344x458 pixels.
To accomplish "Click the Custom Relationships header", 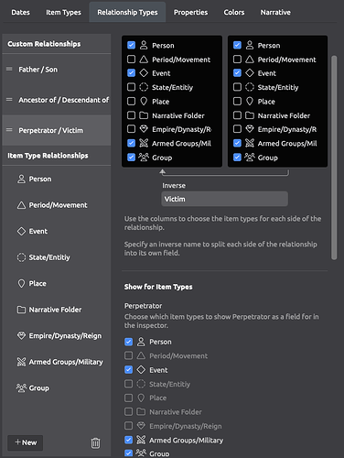I will click(44, 44).
